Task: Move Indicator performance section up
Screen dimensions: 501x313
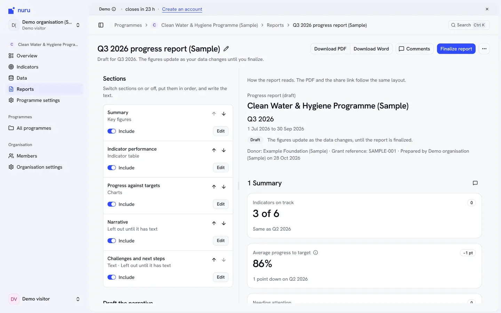Action: (214, 150)
